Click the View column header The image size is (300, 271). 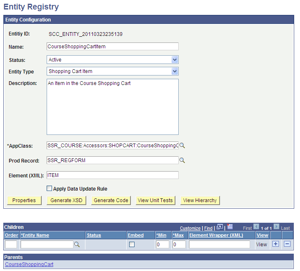point(262,235)
